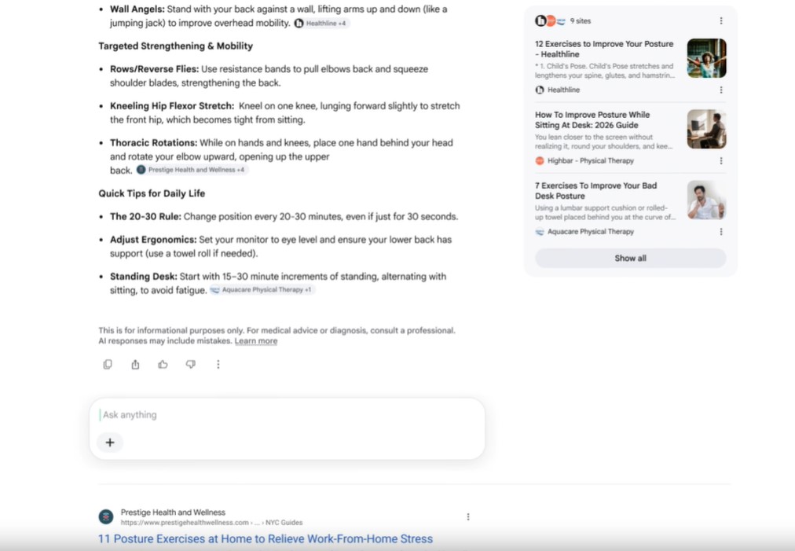
Task: Click the Aquacare source icon in card
Action: pyautogui.click(x=540, y=232)
